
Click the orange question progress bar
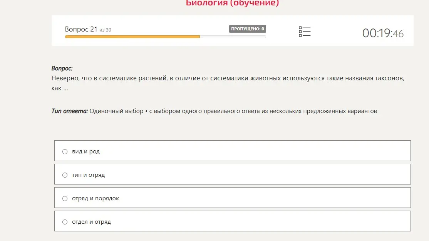pyautogui.click(x=165, y=37)
